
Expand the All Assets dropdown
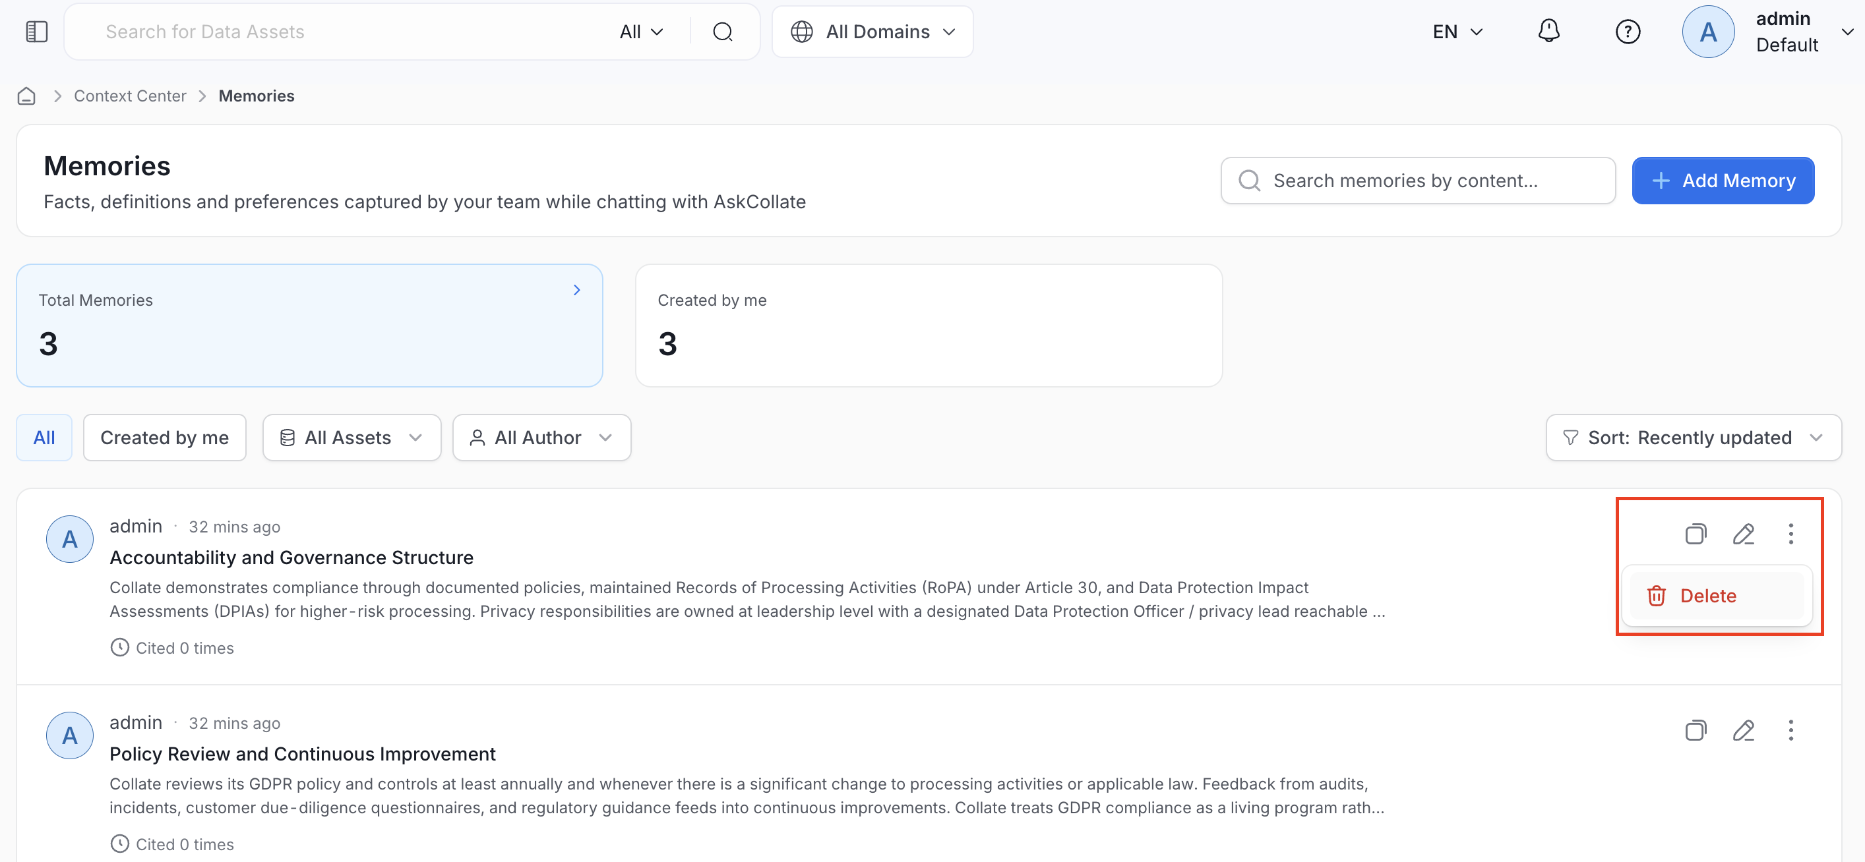[x=352, y=438]
